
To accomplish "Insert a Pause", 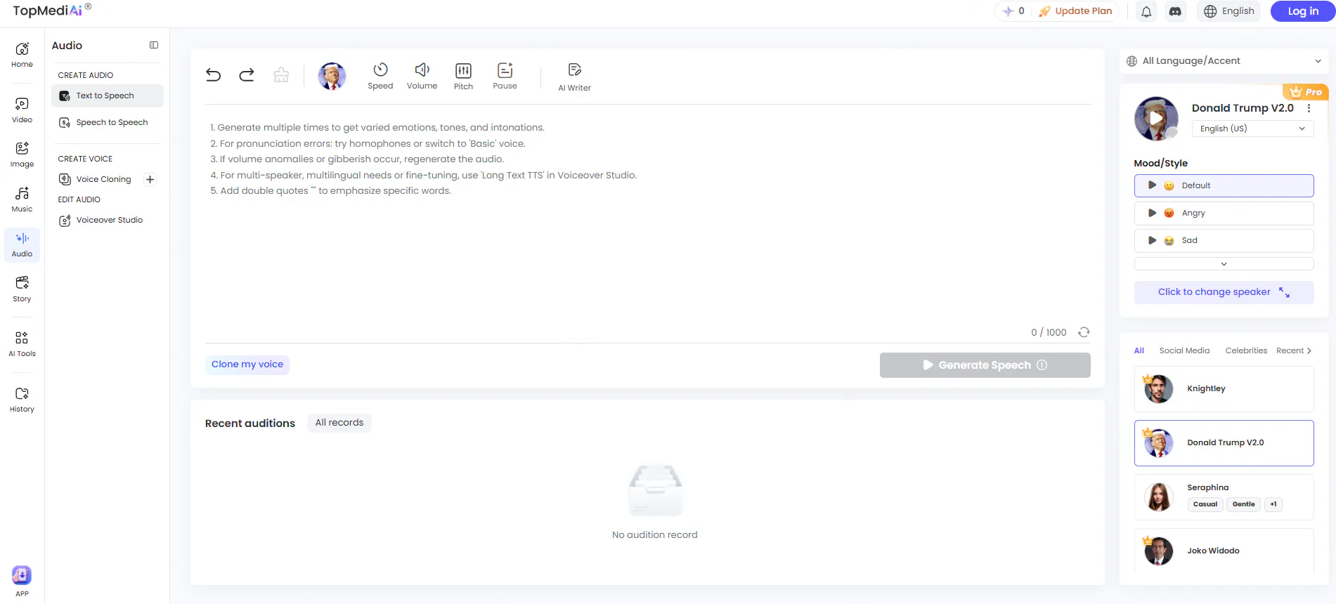I will pyautogui.click(x=505, y=76).
